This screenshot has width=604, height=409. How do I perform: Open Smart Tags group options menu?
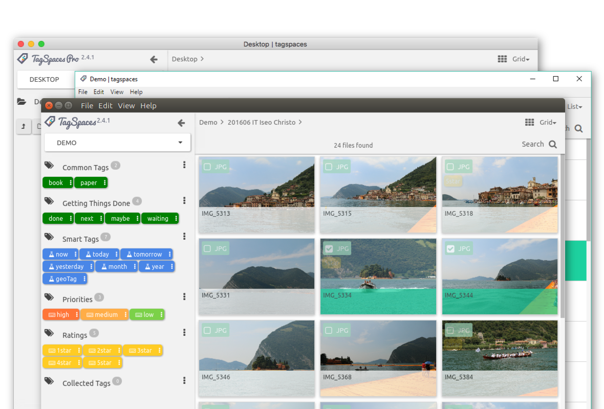tap(184, 236)
